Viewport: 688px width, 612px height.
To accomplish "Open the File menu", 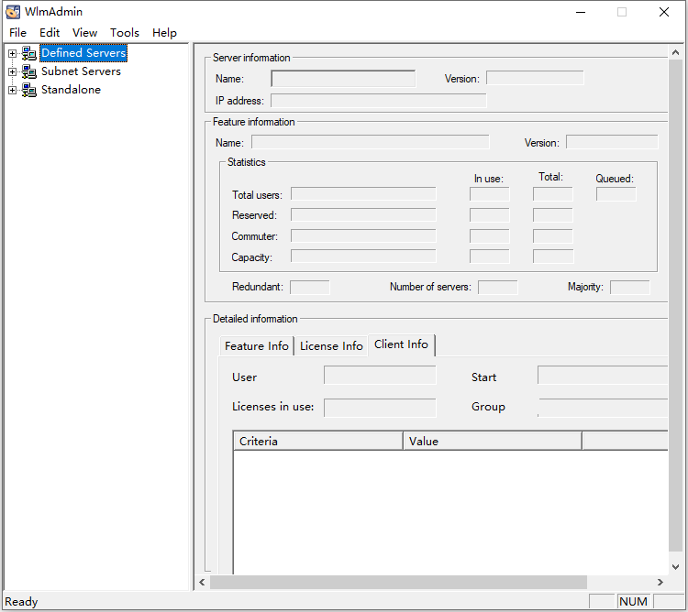I will pyautogui.click(x=17, y=33).
